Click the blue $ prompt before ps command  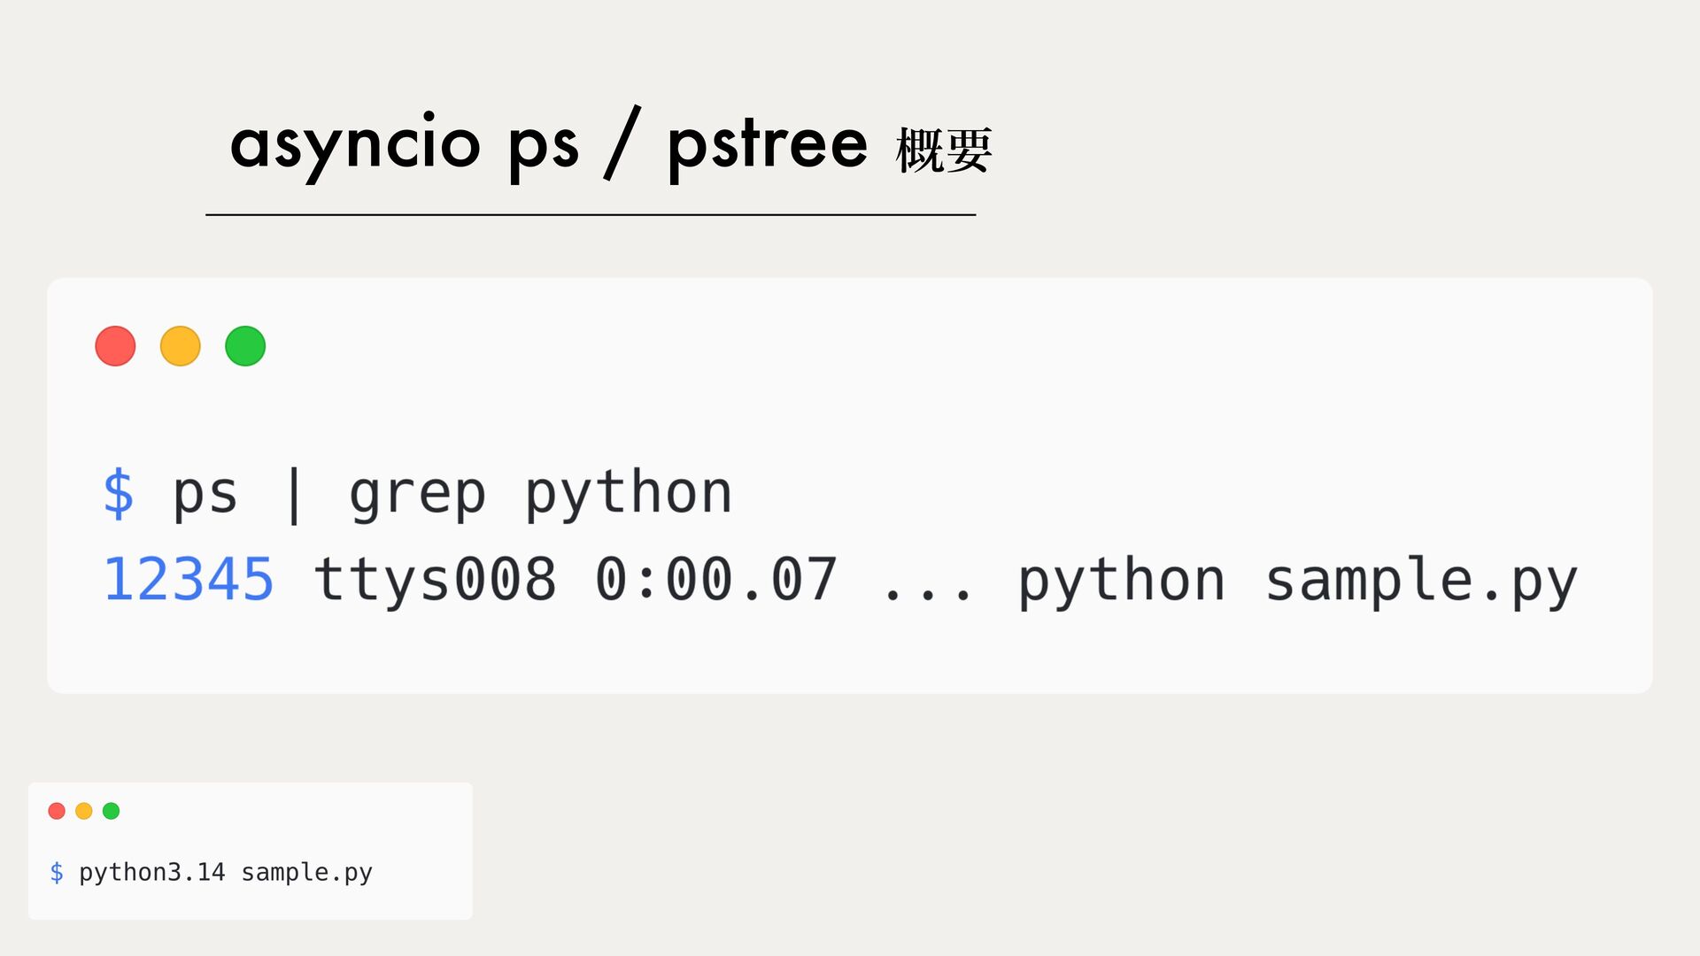point(118,493)
